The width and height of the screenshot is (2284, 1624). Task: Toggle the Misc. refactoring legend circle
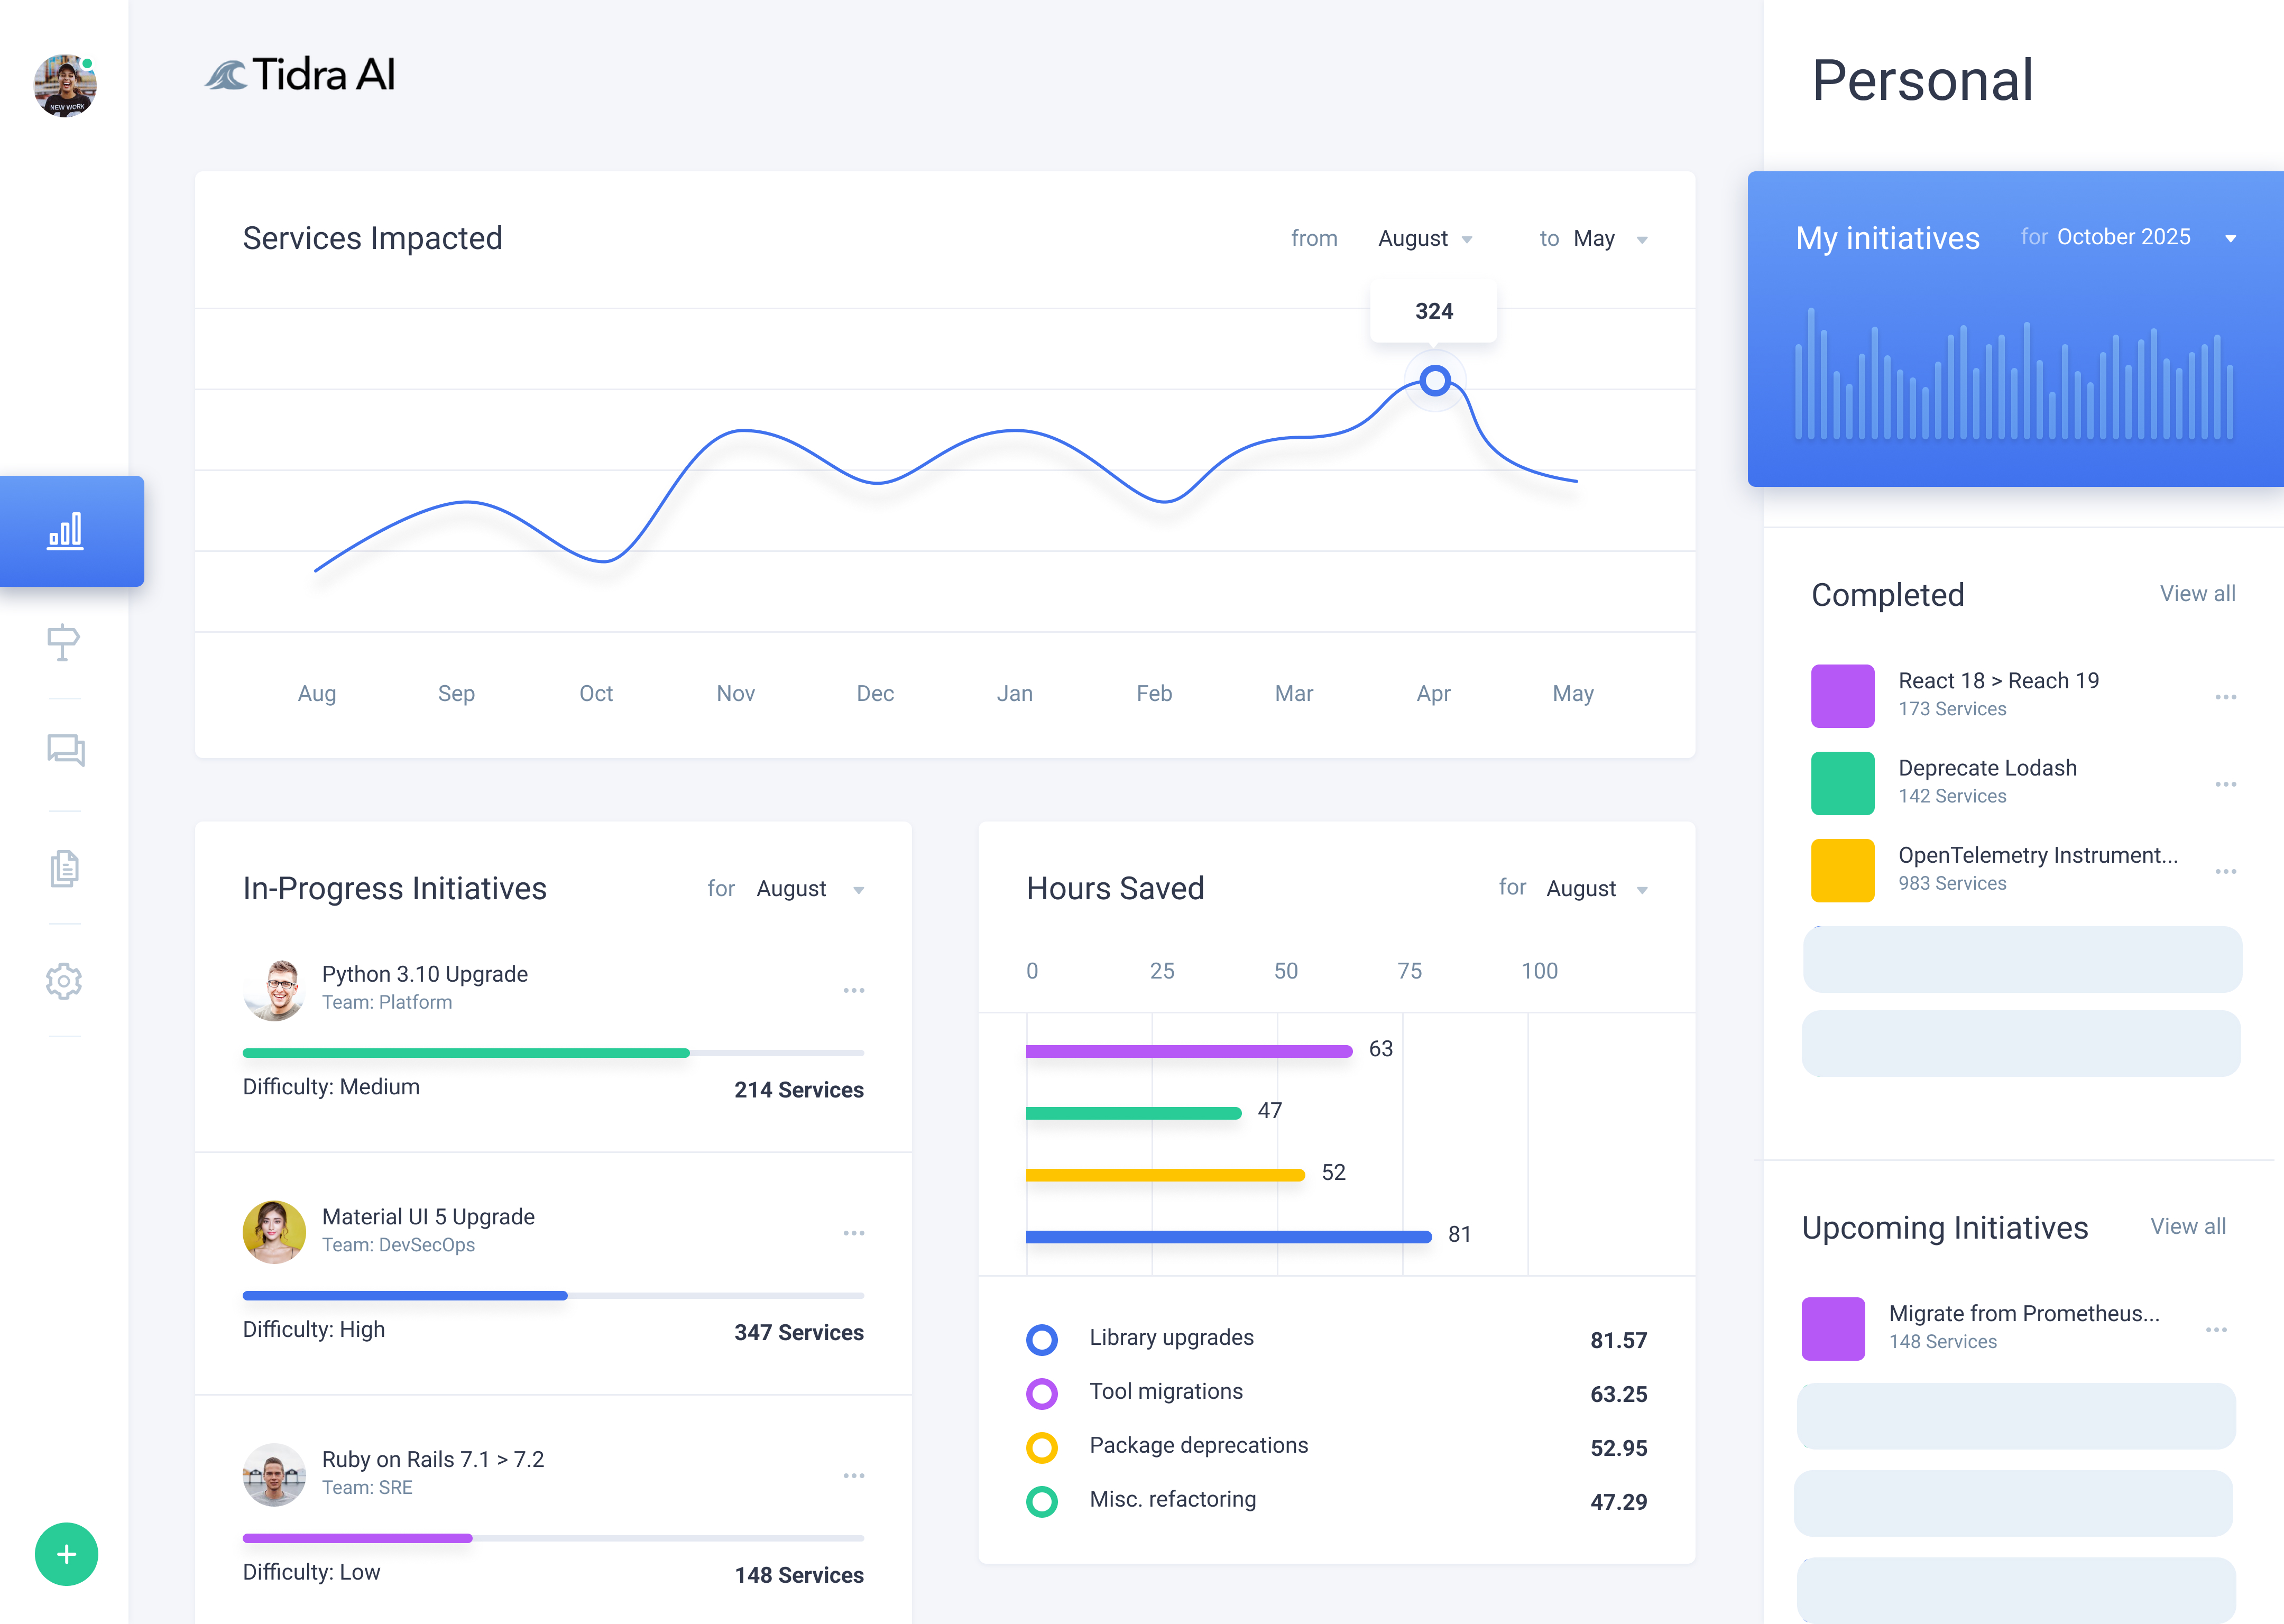tap(1041, 1501)
